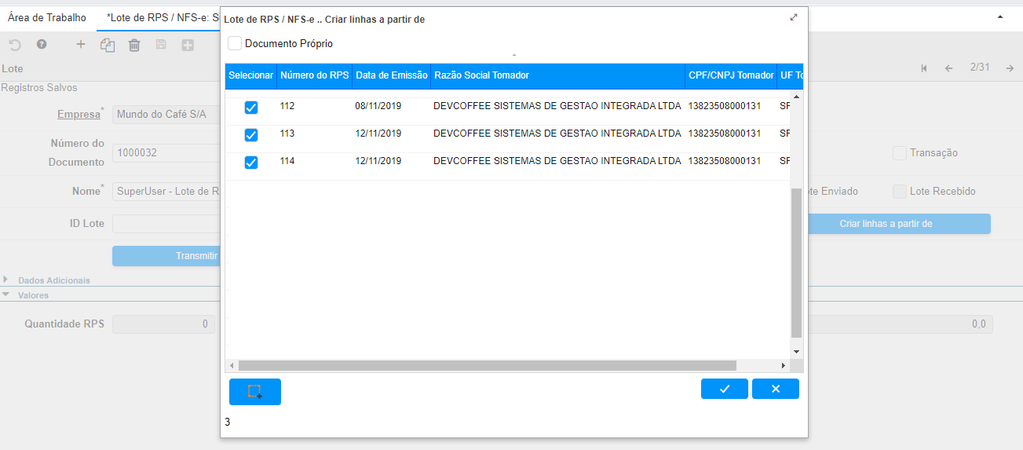Click the save (floppy disk) icon
This screenshot has height=450, width=1023.
coord(161,46)
